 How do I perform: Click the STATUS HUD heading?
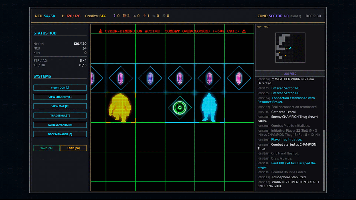click(45, 33)
